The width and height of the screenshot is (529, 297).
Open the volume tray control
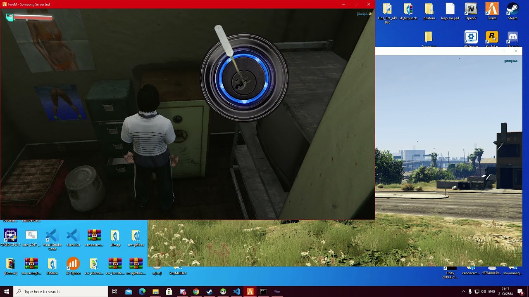484,292
